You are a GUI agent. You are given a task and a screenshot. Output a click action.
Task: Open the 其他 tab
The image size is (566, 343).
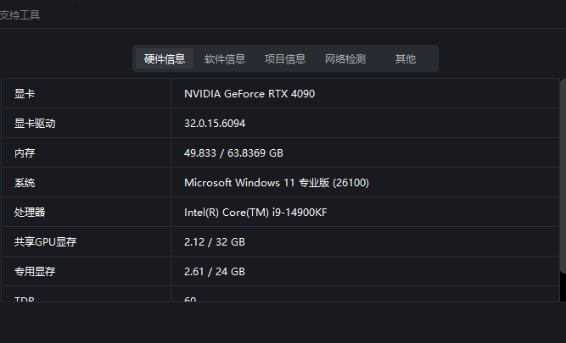(x=406, y=58)
